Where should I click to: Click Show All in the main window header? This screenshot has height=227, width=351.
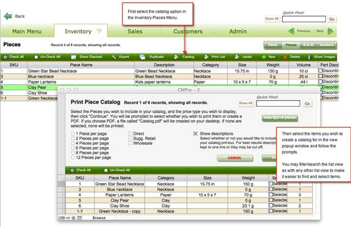point(272,19)
